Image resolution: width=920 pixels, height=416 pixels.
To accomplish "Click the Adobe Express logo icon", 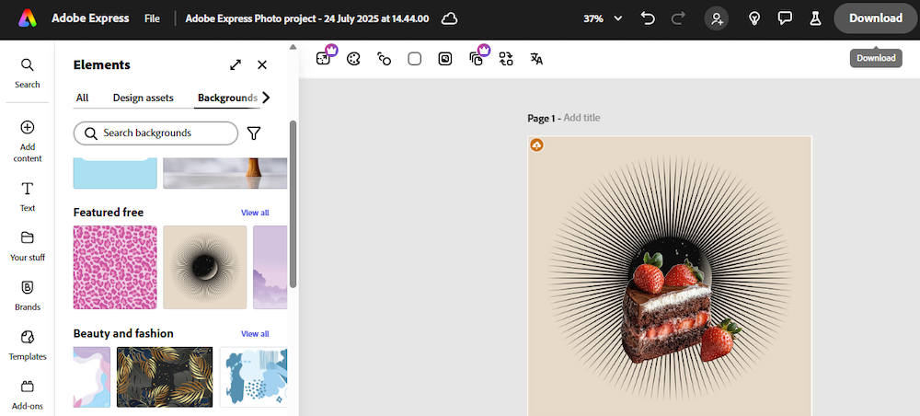I will 27,18.
